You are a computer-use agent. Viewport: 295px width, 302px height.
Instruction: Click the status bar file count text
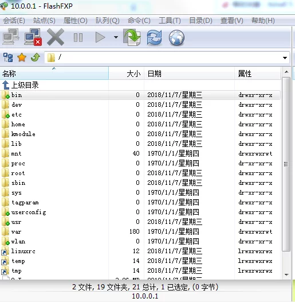pos(145,287)
